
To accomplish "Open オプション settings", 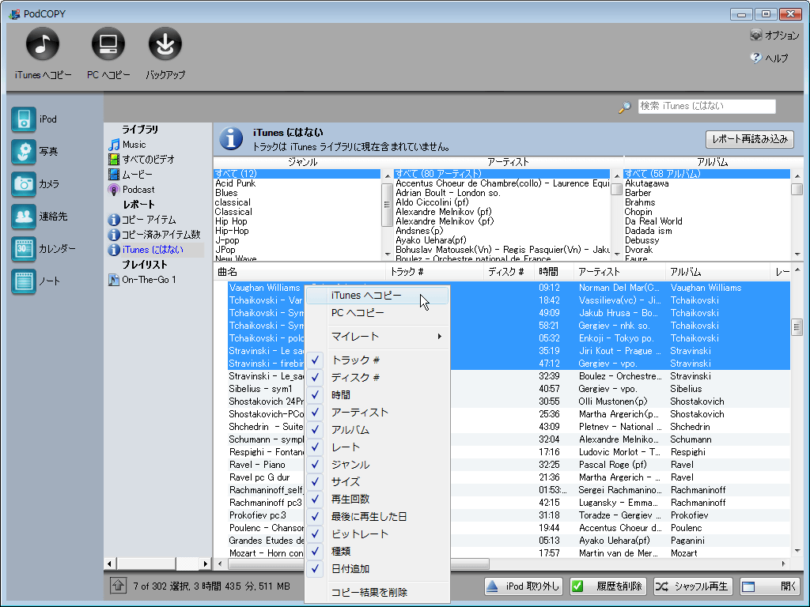I will point(774,35).
